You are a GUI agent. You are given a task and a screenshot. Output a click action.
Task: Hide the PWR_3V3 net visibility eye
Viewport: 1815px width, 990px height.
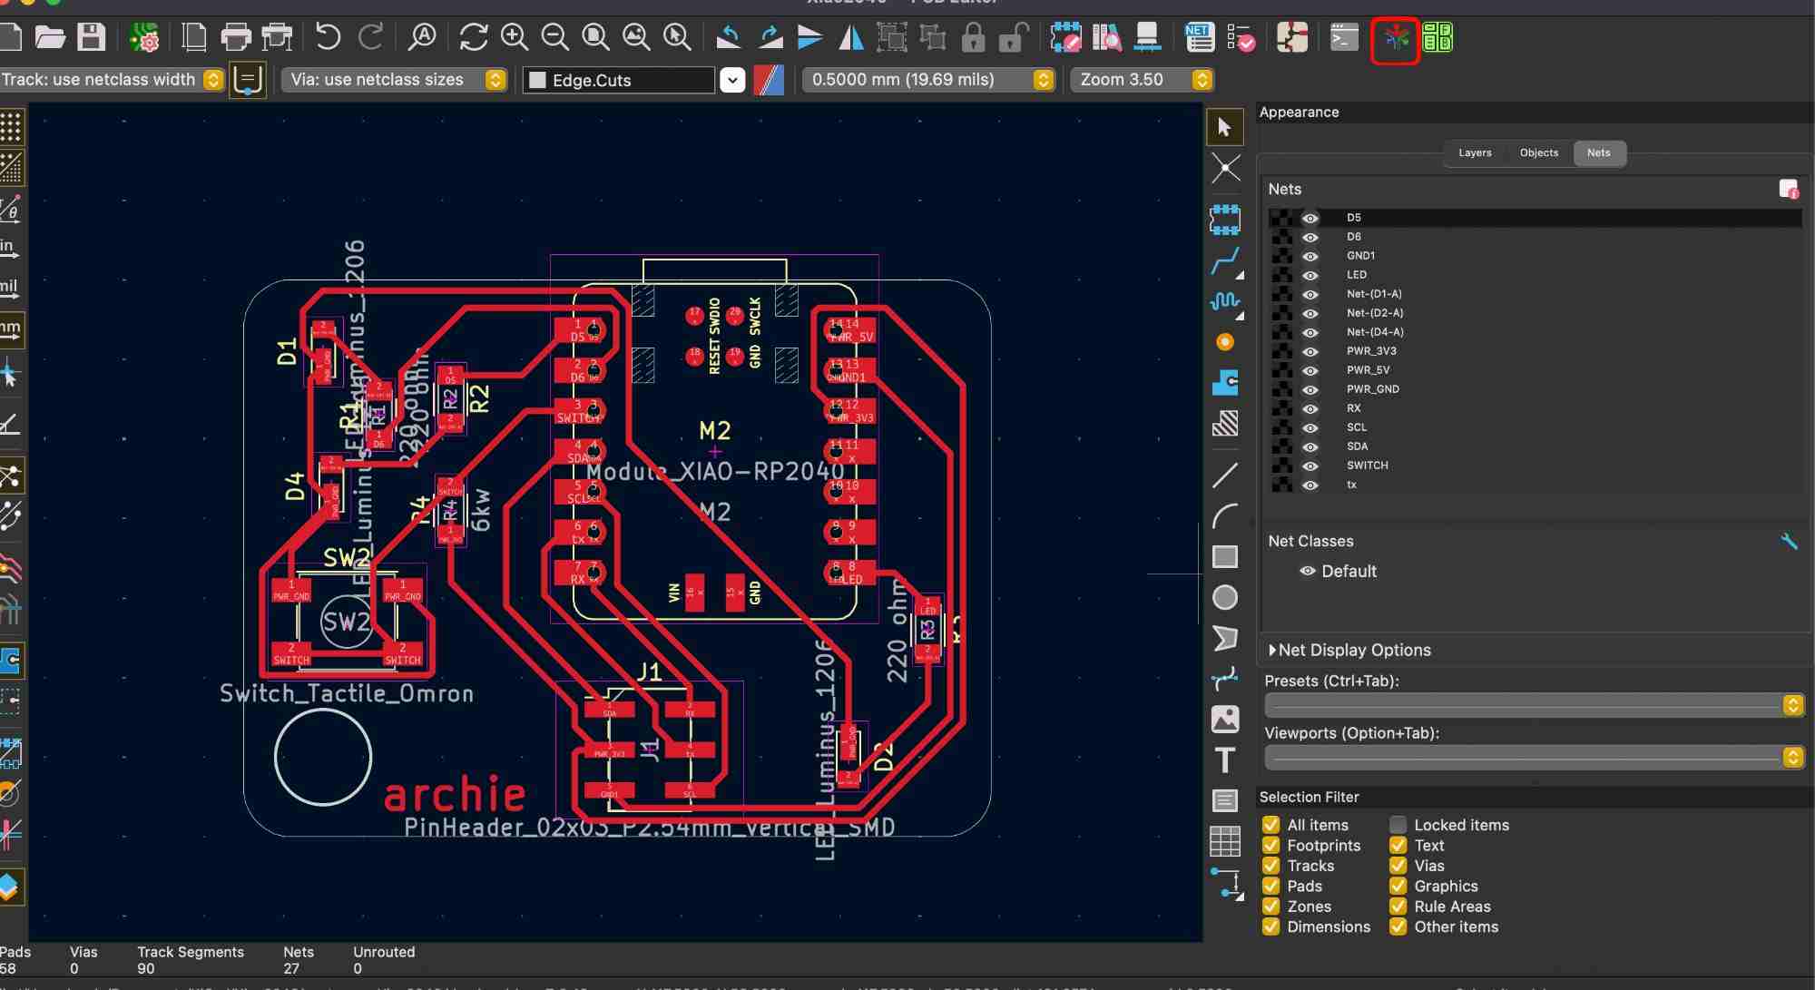coord(1310,351)
